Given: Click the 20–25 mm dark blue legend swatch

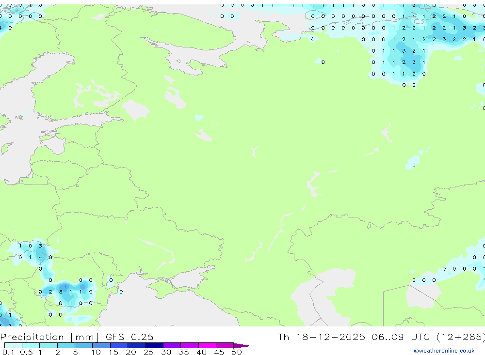Looking at the screenshot, I should click(137, 345).
